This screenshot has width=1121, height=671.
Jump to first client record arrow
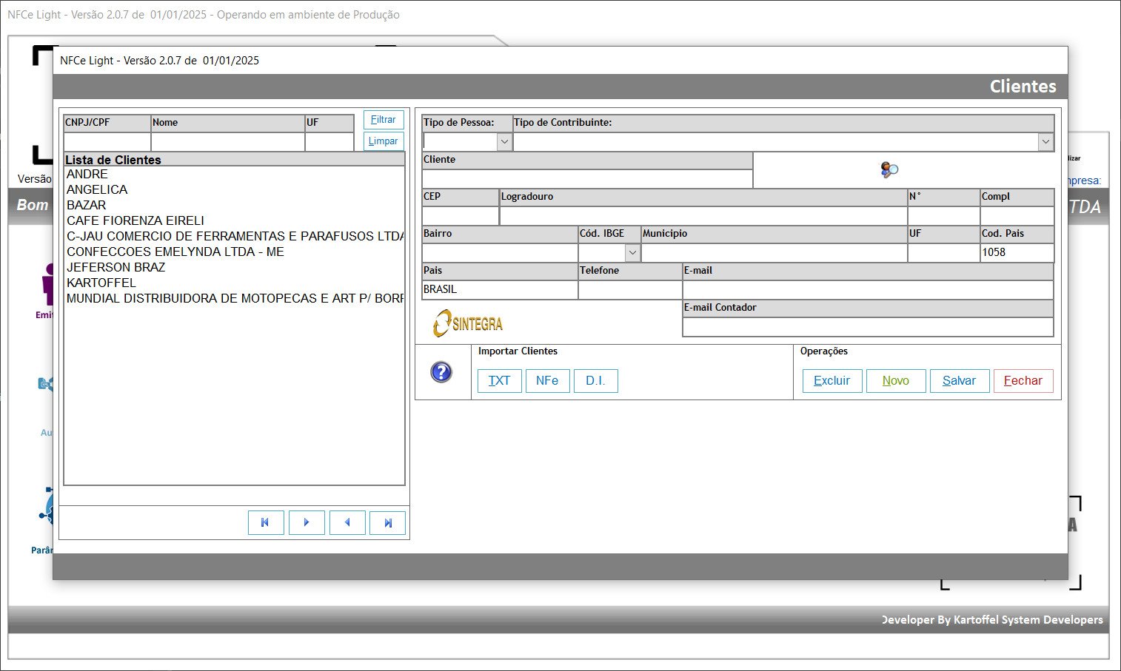click(x=265, y=522)
